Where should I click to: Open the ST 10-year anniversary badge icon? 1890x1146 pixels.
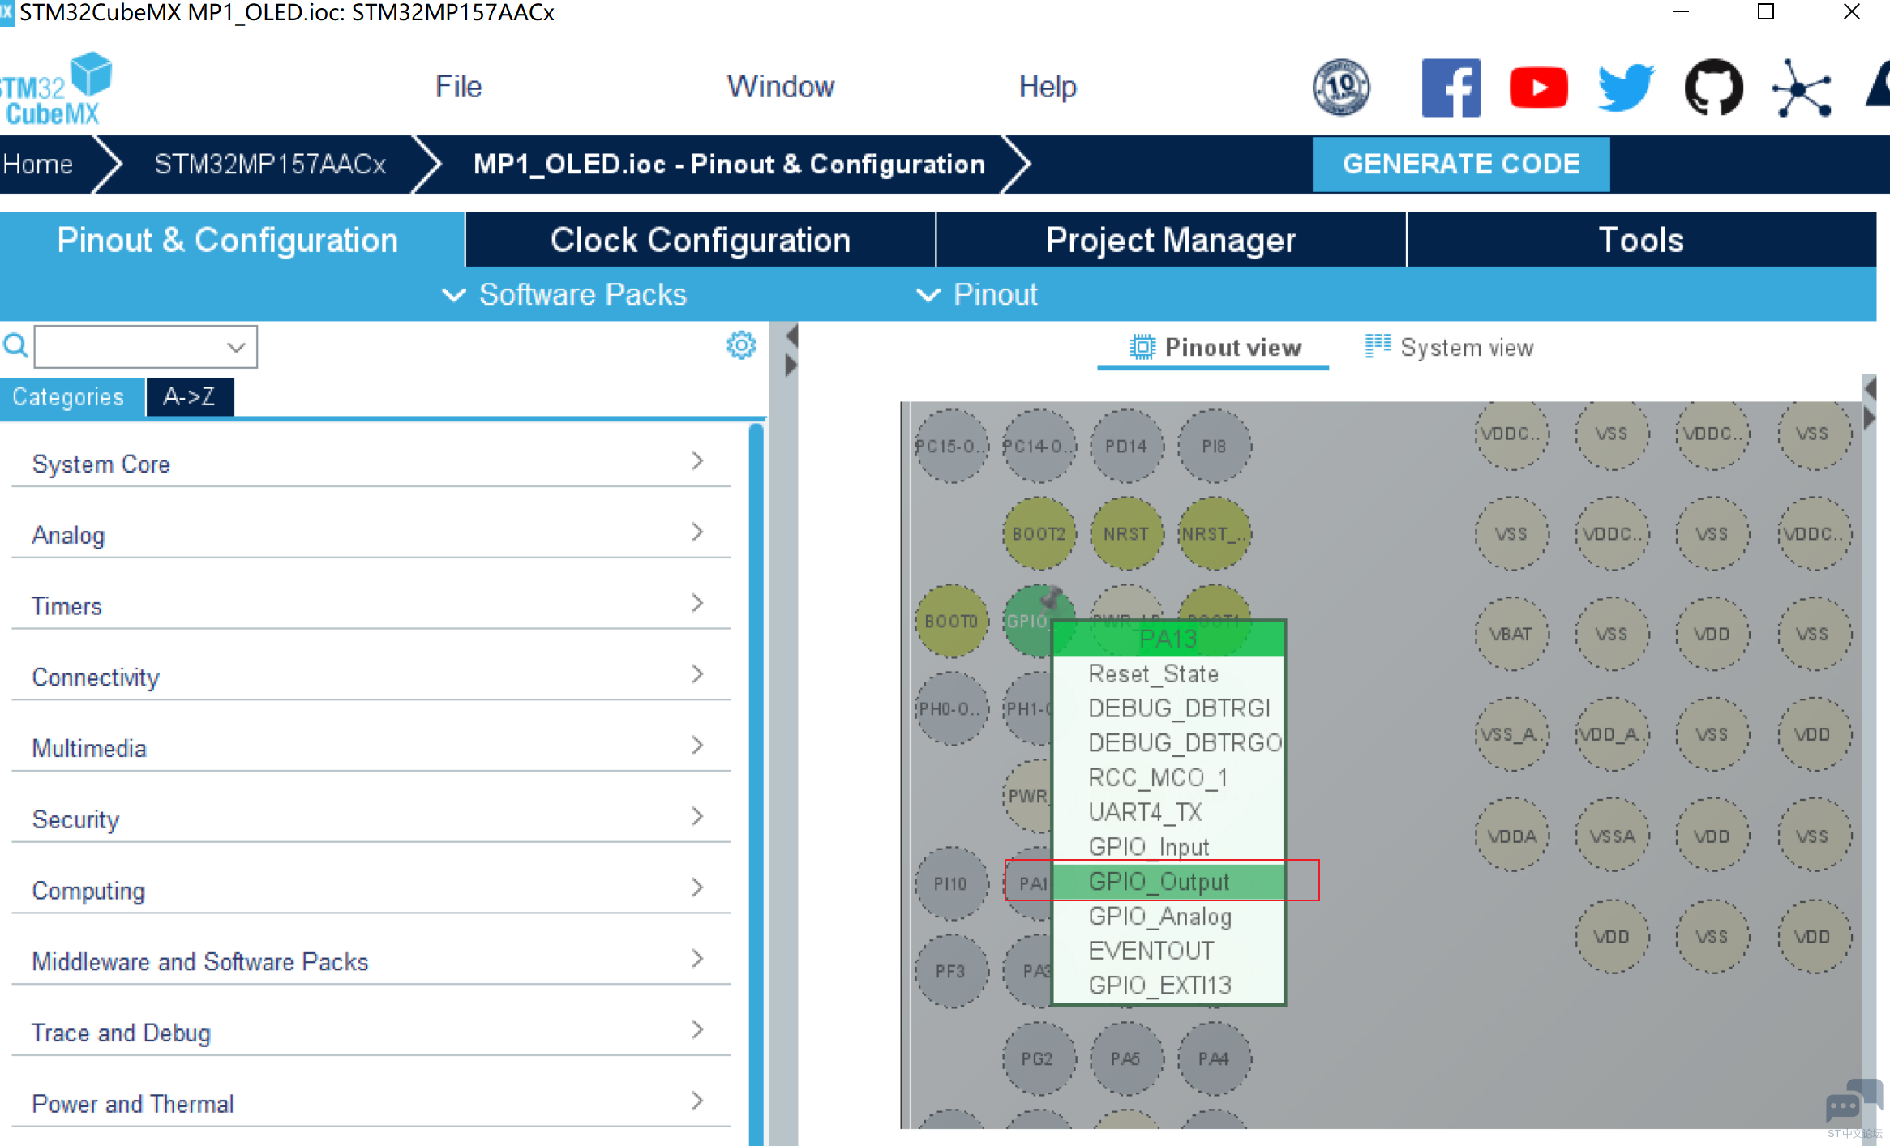click(x=1341, y=88)
